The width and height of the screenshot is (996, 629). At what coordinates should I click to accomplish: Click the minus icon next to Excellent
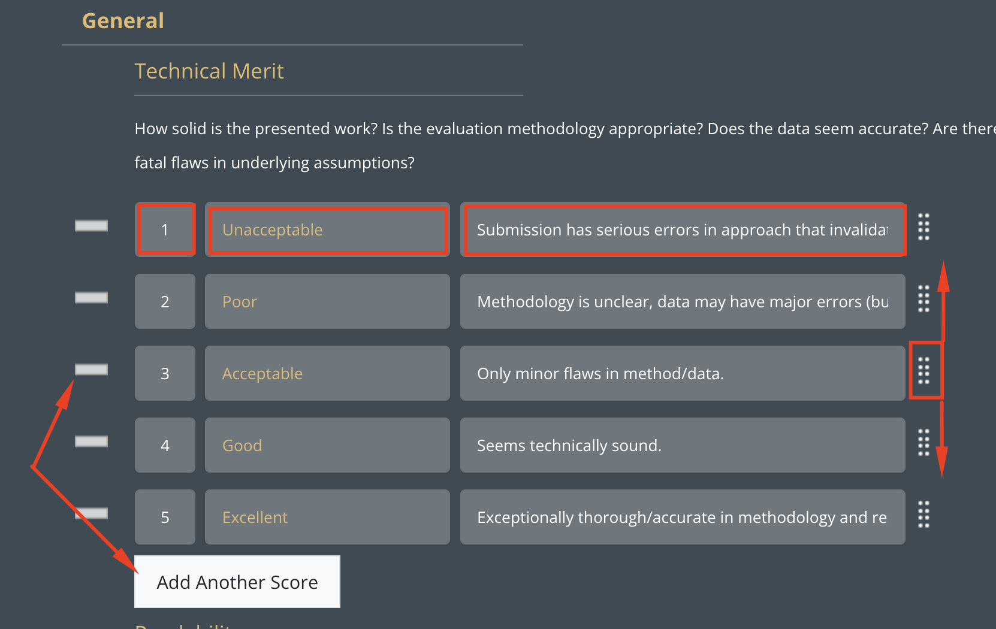91,513
